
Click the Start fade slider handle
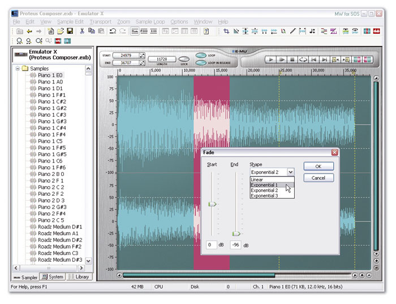point(212,204)
